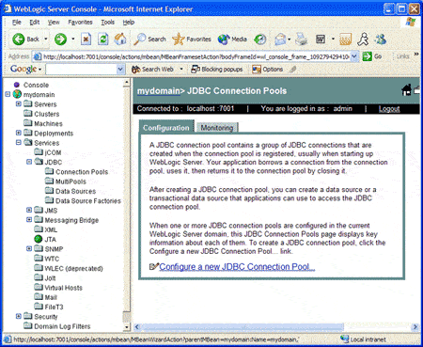Image resolution: width=423 pixels, height=347 pixels.
Task: Expand the Servers tree node
Action: coord(19,104)
